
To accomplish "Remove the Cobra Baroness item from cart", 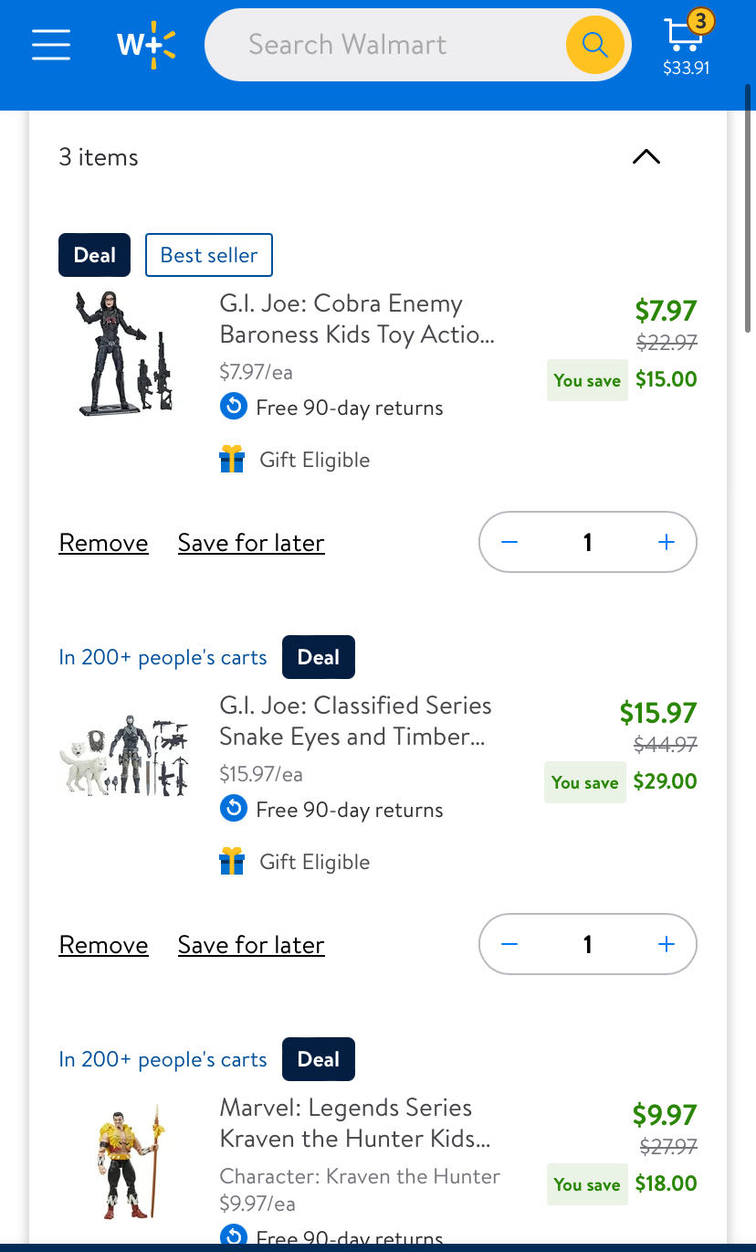I will [x=103, y=543].
